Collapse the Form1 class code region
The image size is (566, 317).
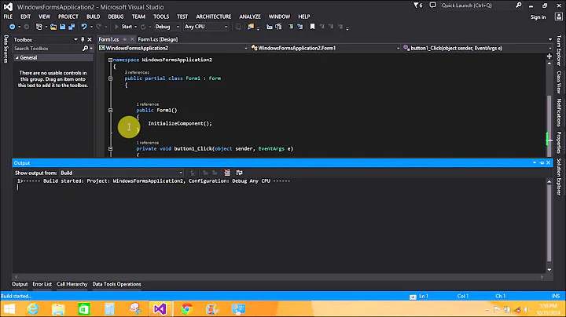111,78
